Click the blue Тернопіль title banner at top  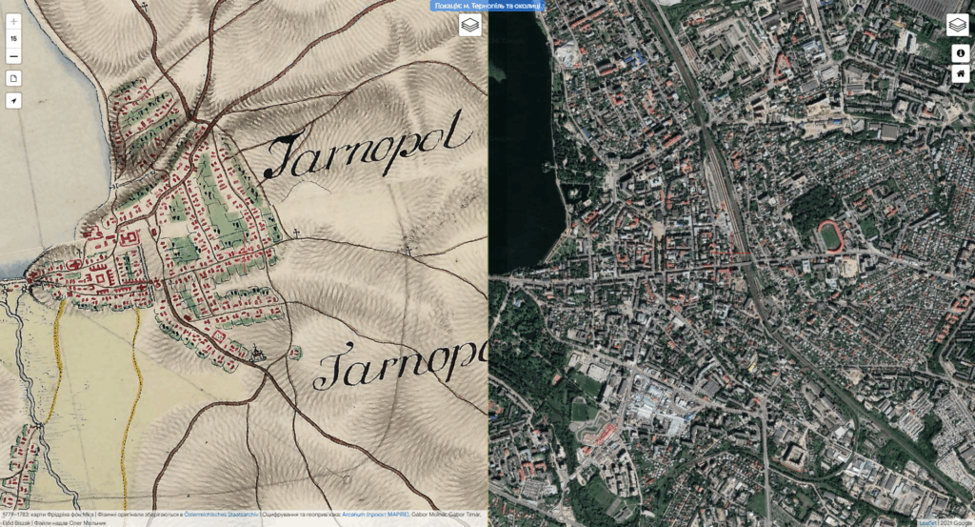point(487,6)
